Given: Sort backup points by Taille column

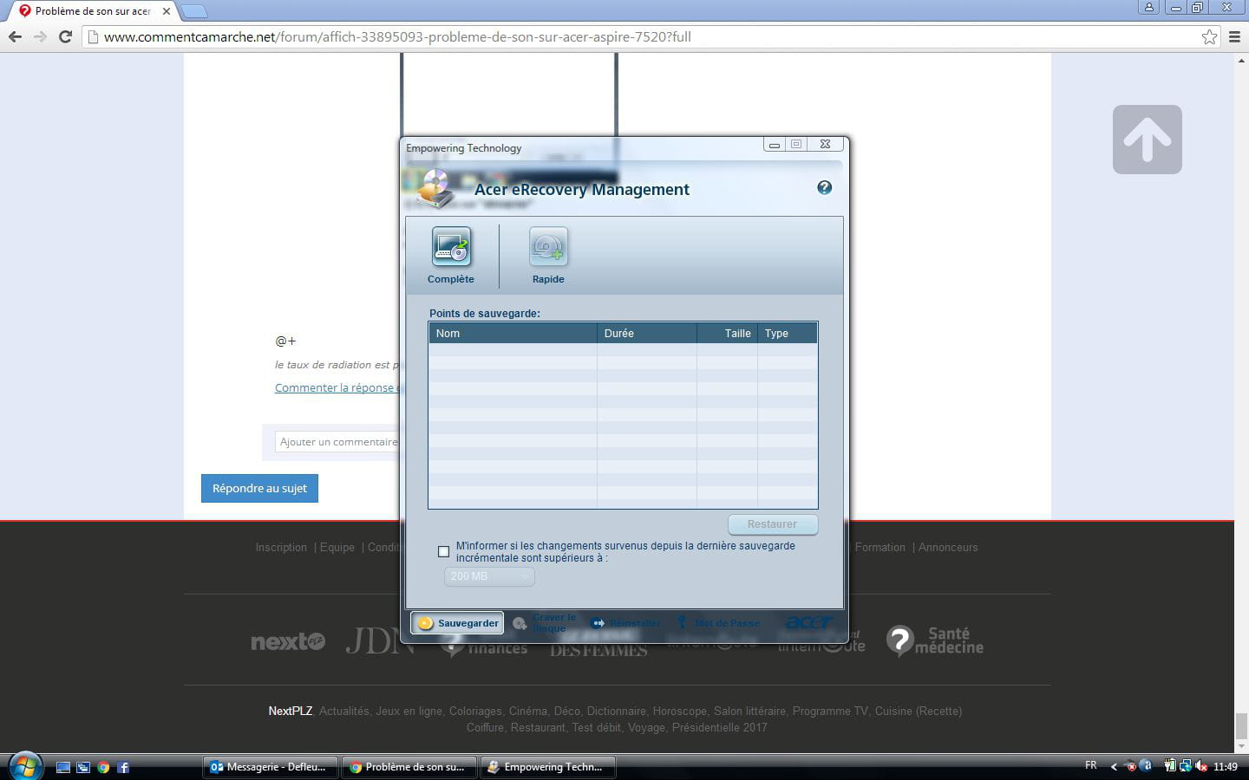Looking at the screenshot, I should coord(727,333).
